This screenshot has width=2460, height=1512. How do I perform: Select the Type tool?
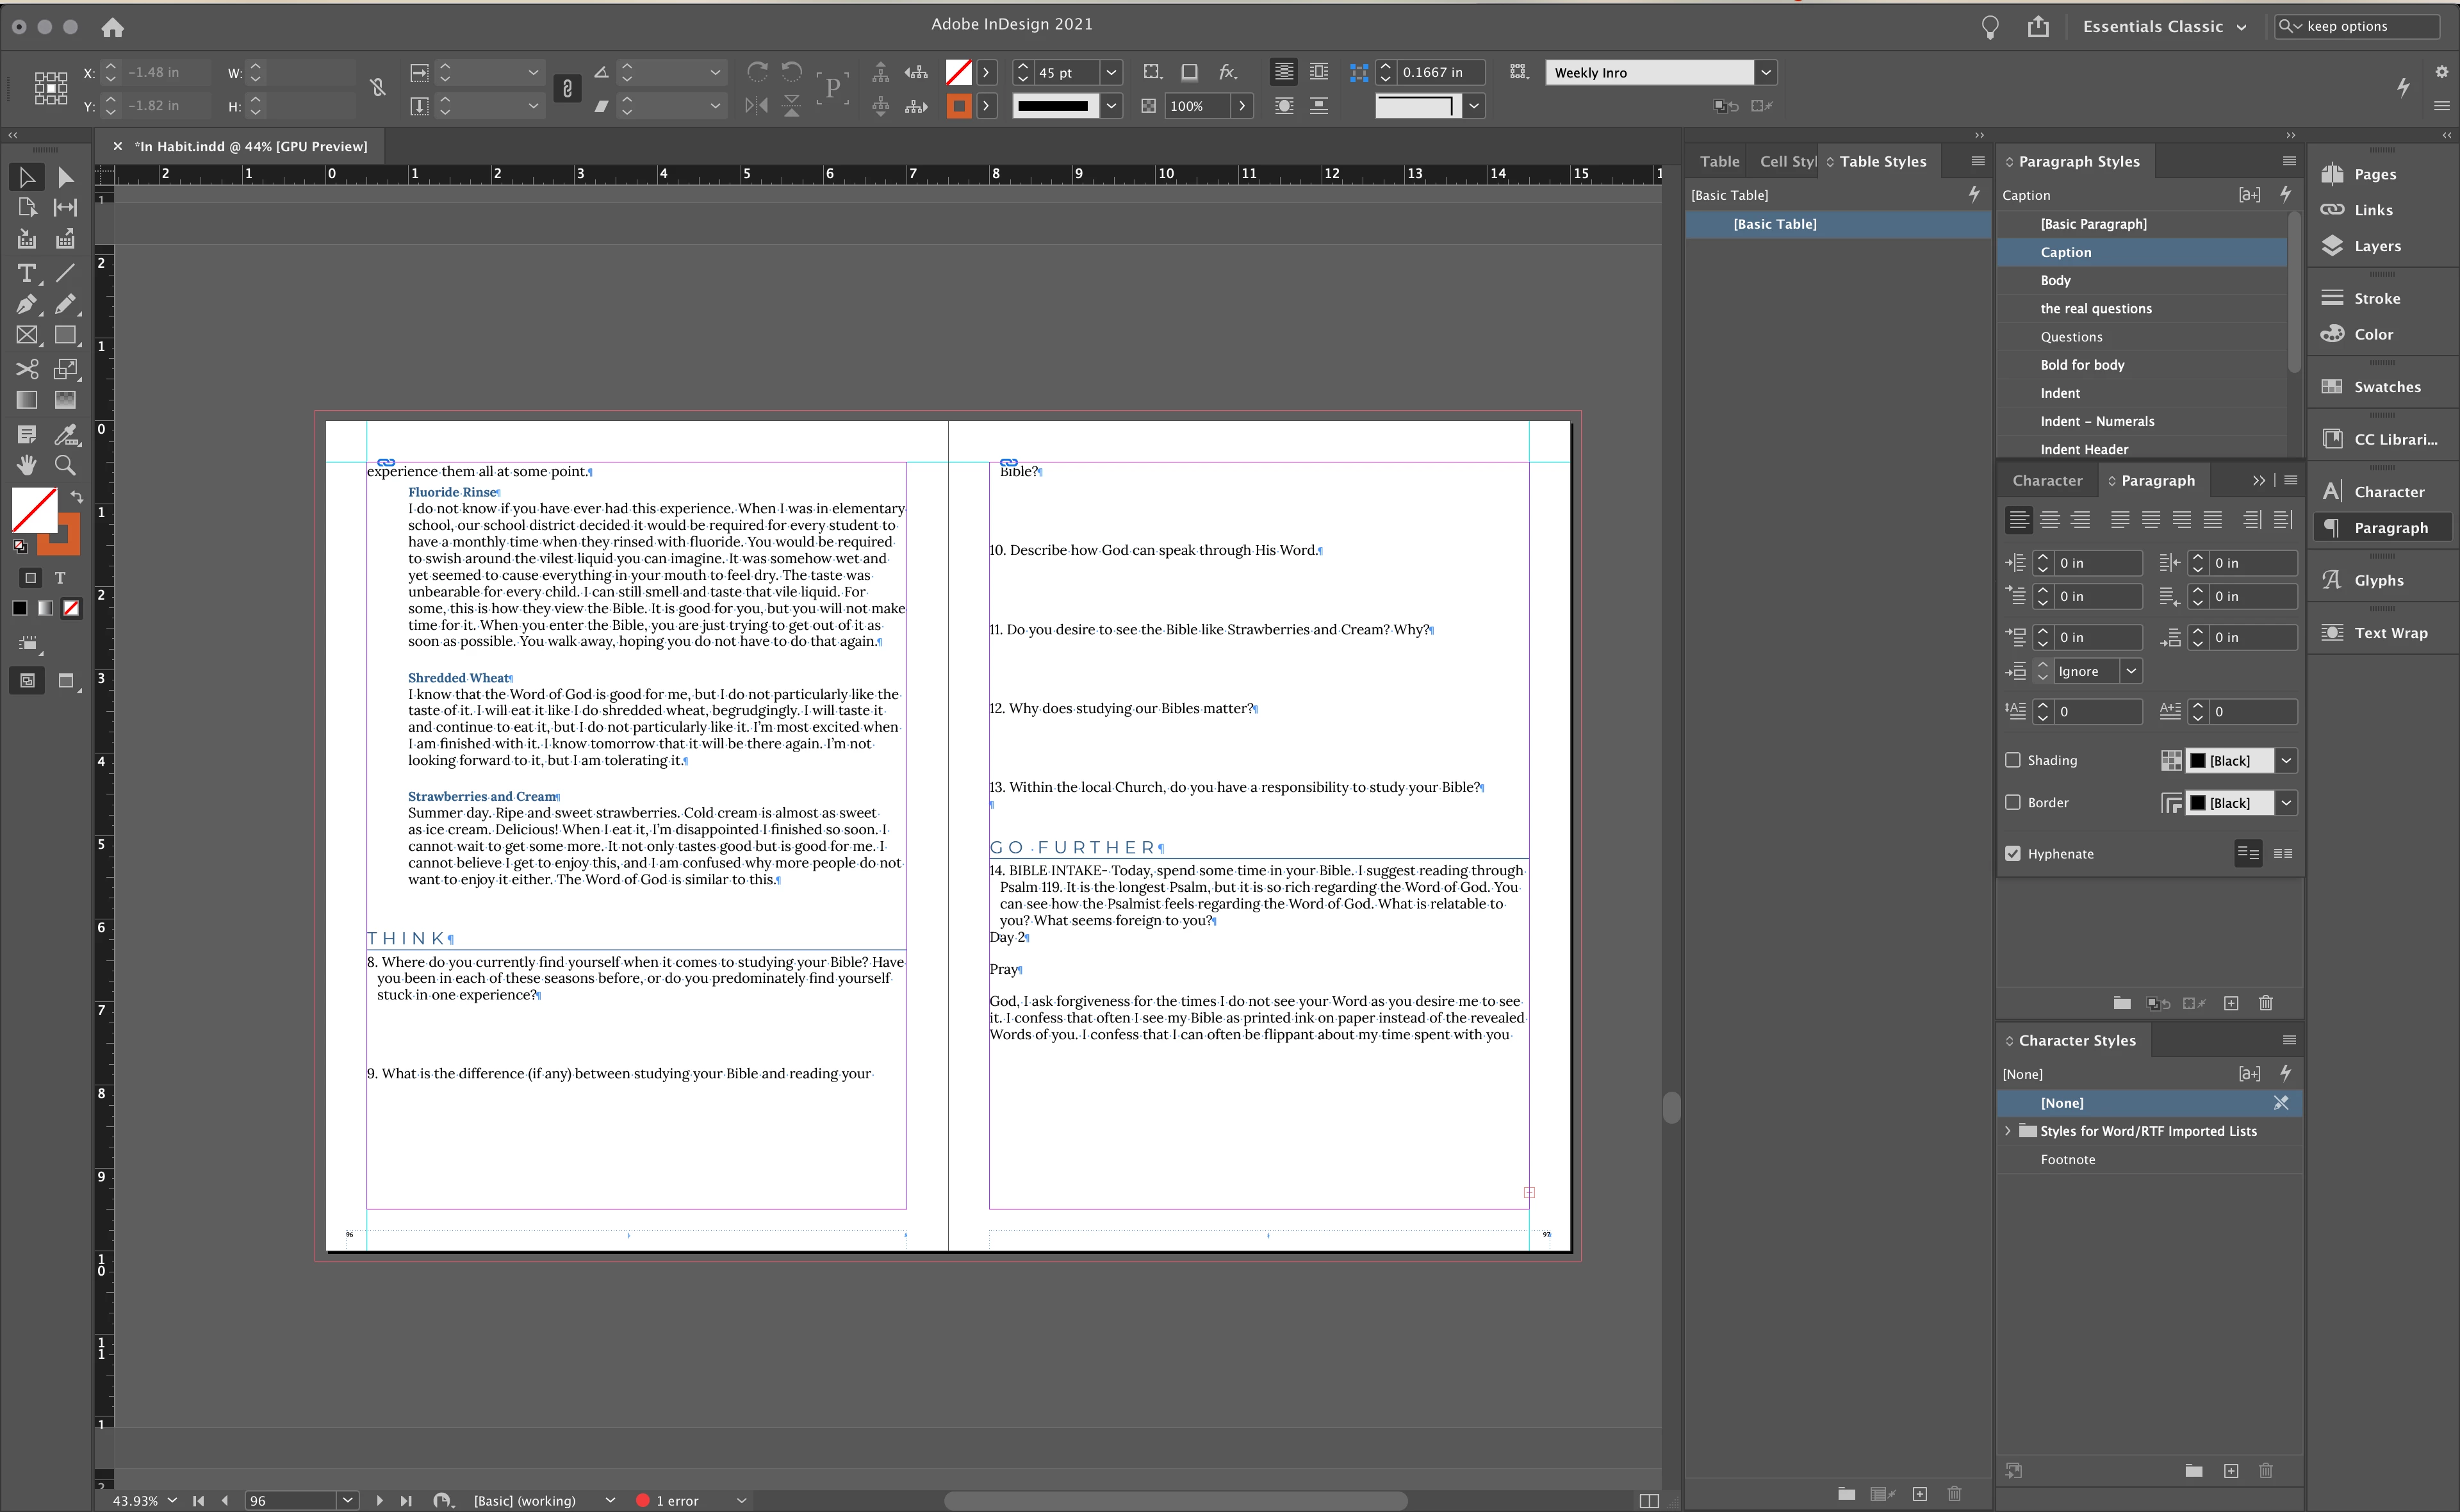point(27,273)
